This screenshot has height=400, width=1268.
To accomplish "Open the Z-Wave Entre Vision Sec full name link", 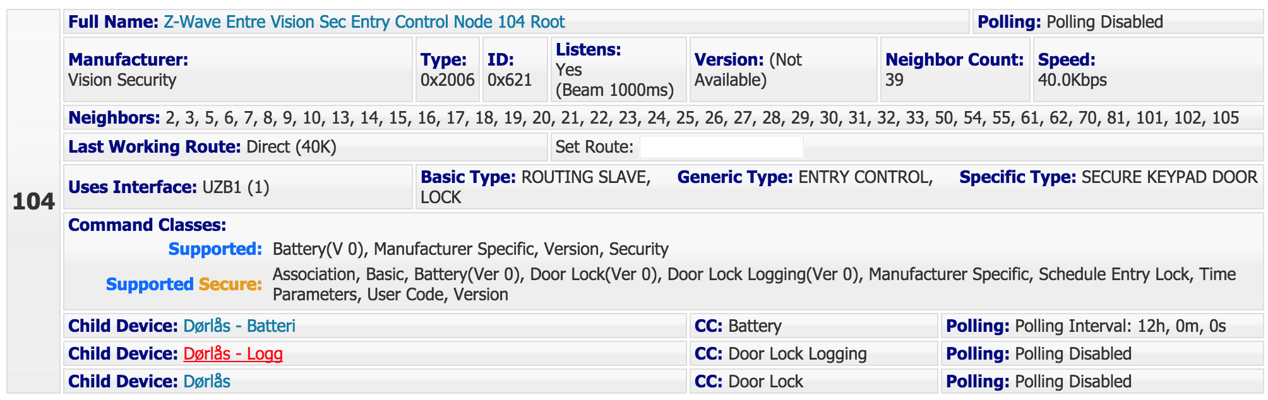I will (364, 22).
